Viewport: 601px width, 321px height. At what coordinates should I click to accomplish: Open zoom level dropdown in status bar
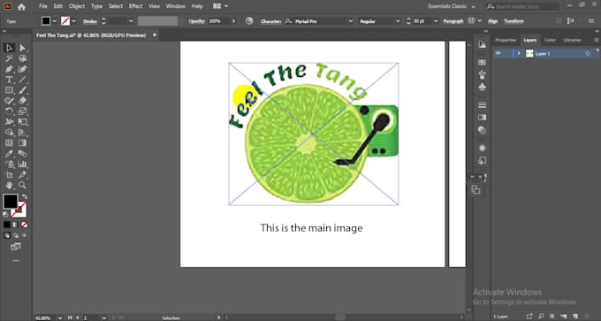point(60,318)
